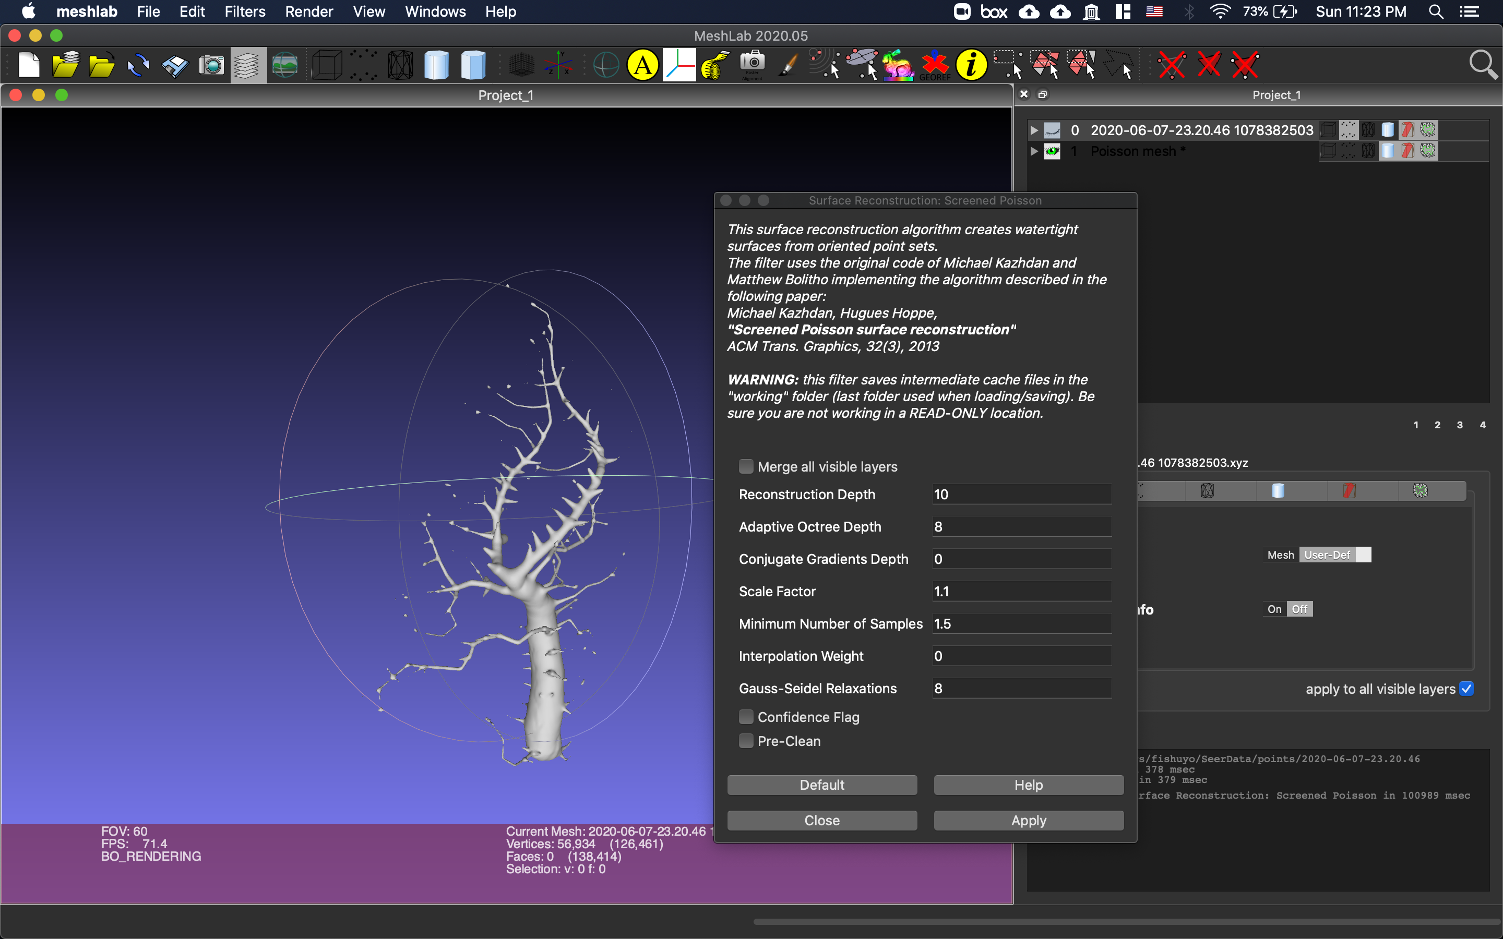Open the Apple menu
Screen dimensions: 1503x939
pos(29,11)
